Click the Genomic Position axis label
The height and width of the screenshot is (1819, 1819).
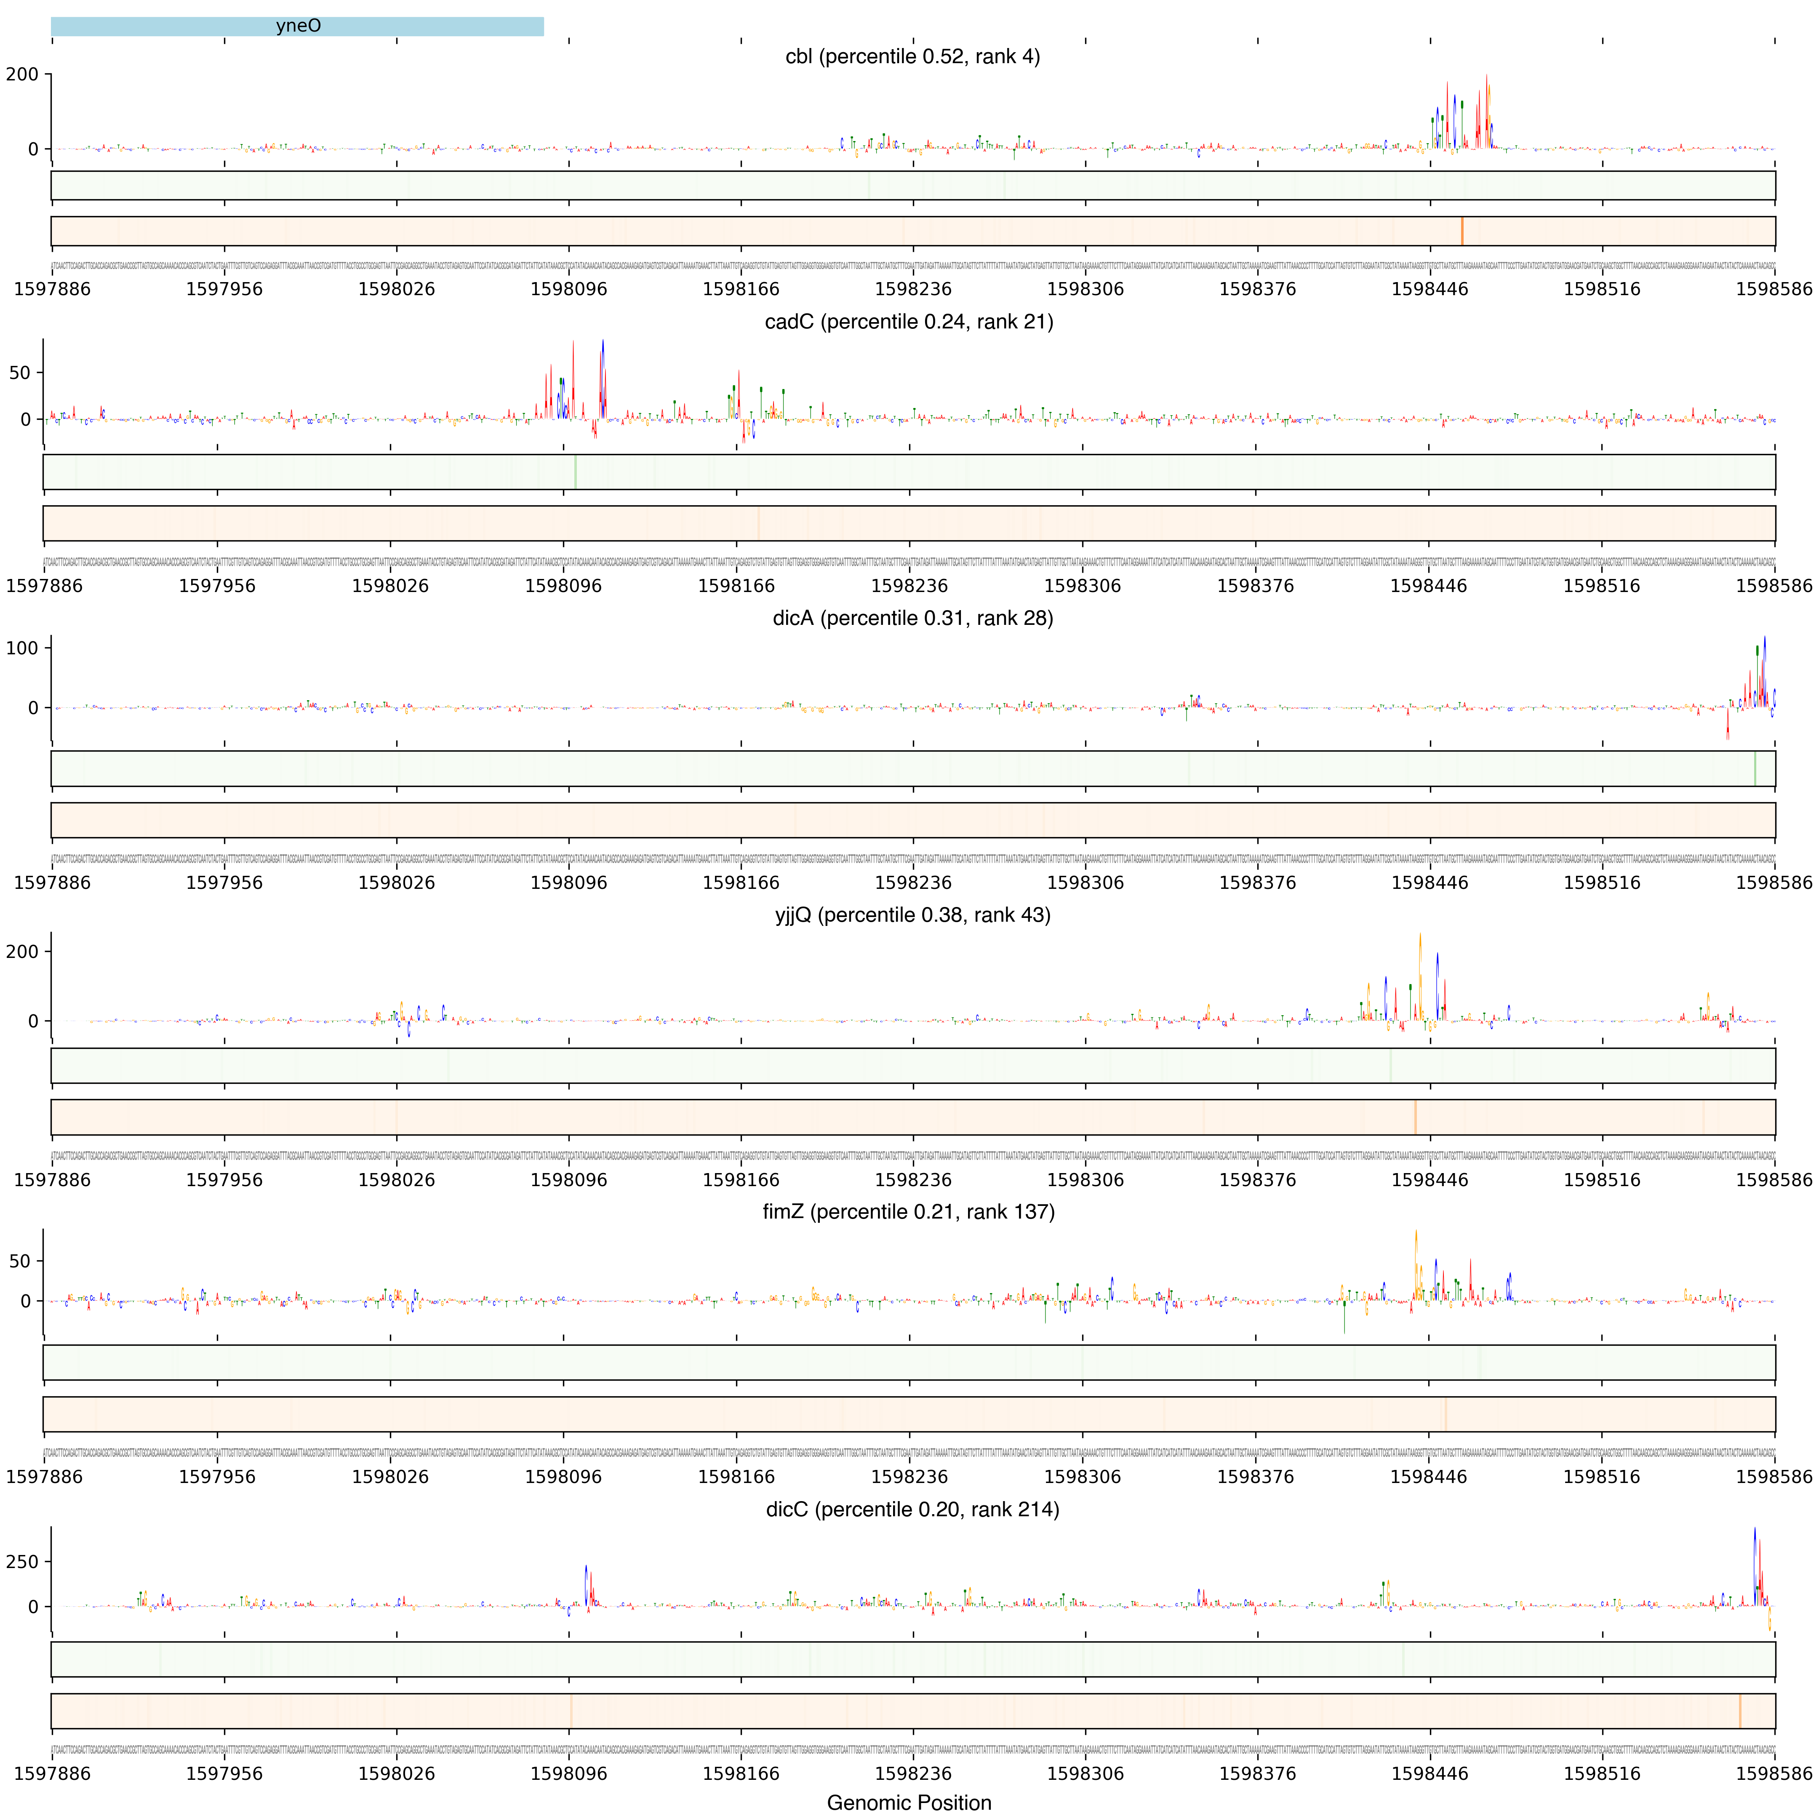pos(909,1802)
